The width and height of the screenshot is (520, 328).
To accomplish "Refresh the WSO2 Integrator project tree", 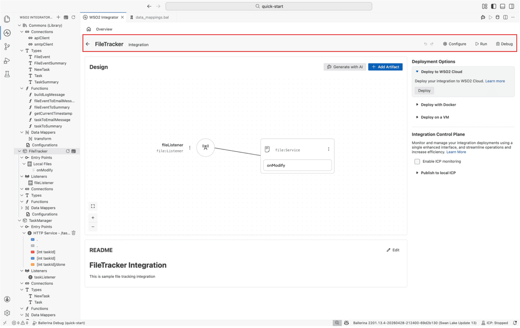I will 73,17.
